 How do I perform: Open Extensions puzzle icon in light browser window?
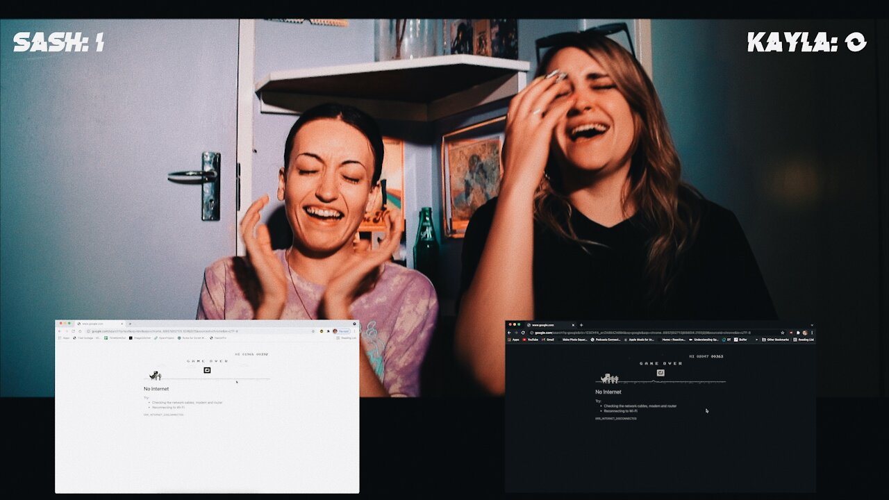(328, 331)
